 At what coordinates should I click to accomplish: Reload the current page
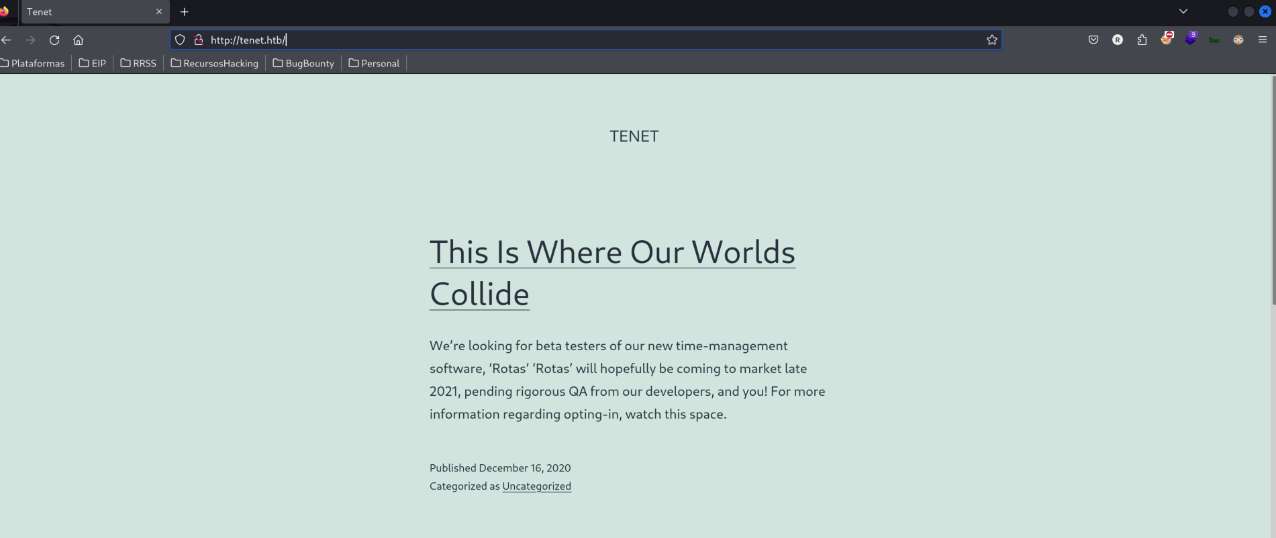point(54,40)
